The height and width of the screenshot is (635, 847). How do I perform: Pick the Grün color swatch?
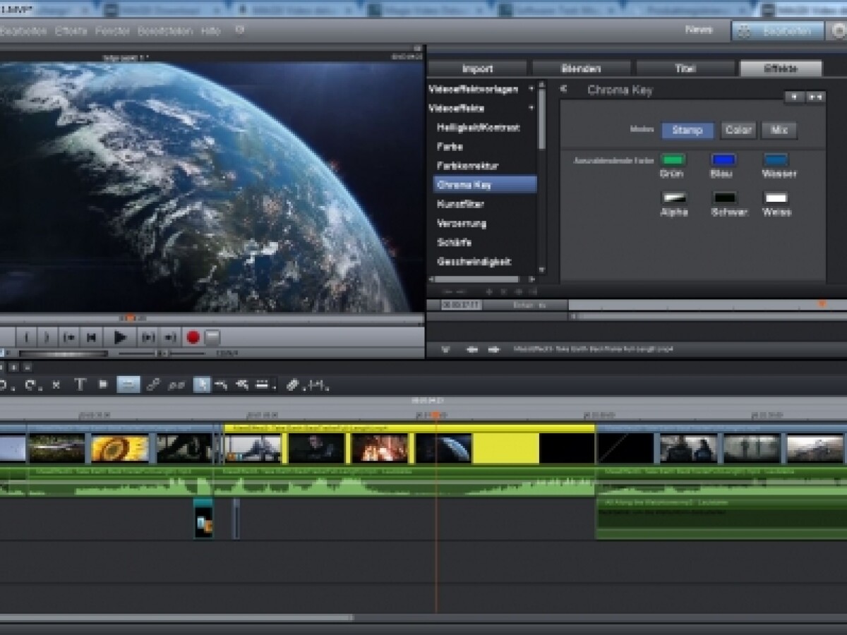(x=673, y=160)
